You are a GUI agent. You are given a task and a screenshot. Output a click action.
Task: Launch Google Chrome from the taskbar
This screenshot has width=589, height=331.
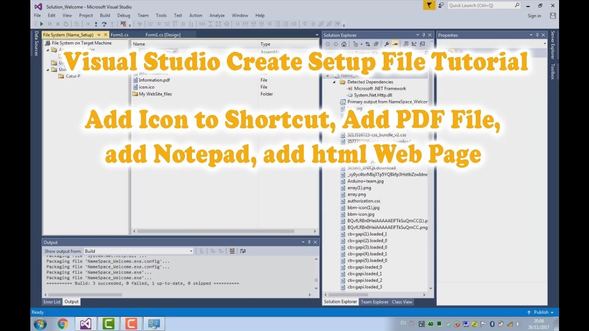(62, 324)
